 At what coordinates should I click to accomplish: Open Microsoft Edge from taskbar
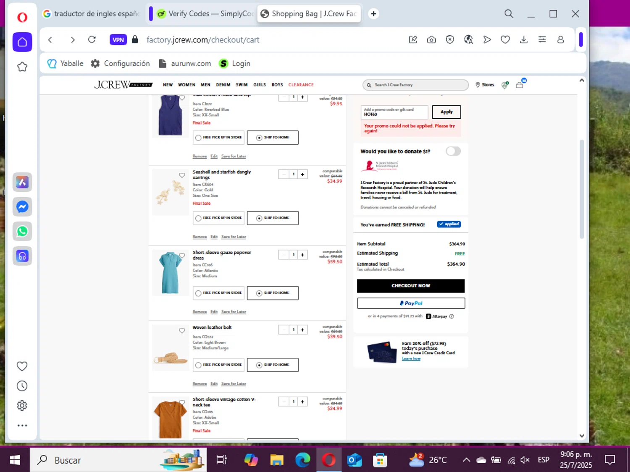point(302,460)
